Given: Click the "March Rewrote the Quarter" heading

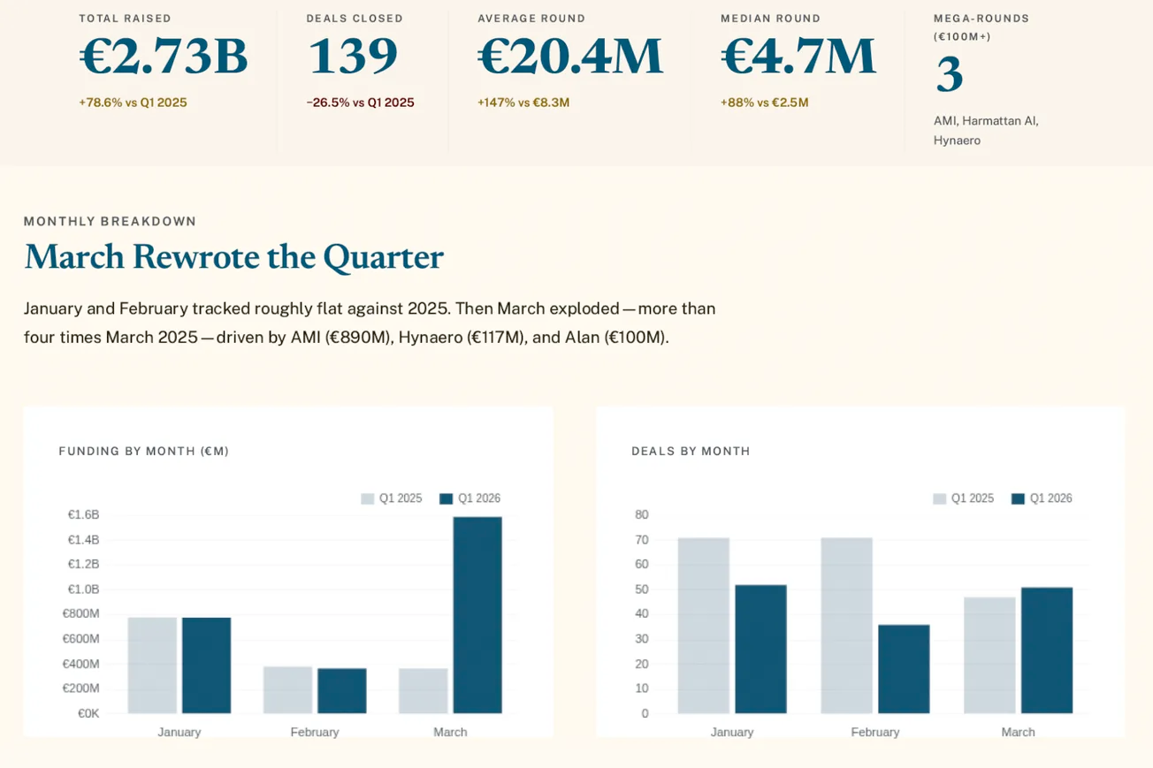Looking at the screenshot, I should tap(233, 257).
